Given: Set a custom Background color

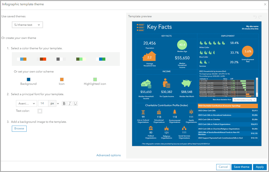Looking at the screenshot, I should tap(28, 79).
